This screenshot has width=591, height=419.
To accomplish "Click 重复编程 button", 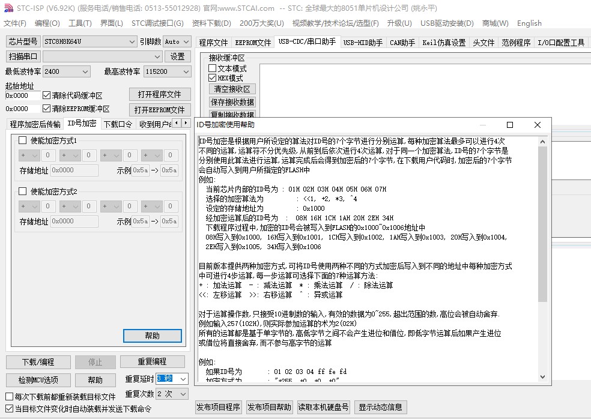I will (153, 362).
